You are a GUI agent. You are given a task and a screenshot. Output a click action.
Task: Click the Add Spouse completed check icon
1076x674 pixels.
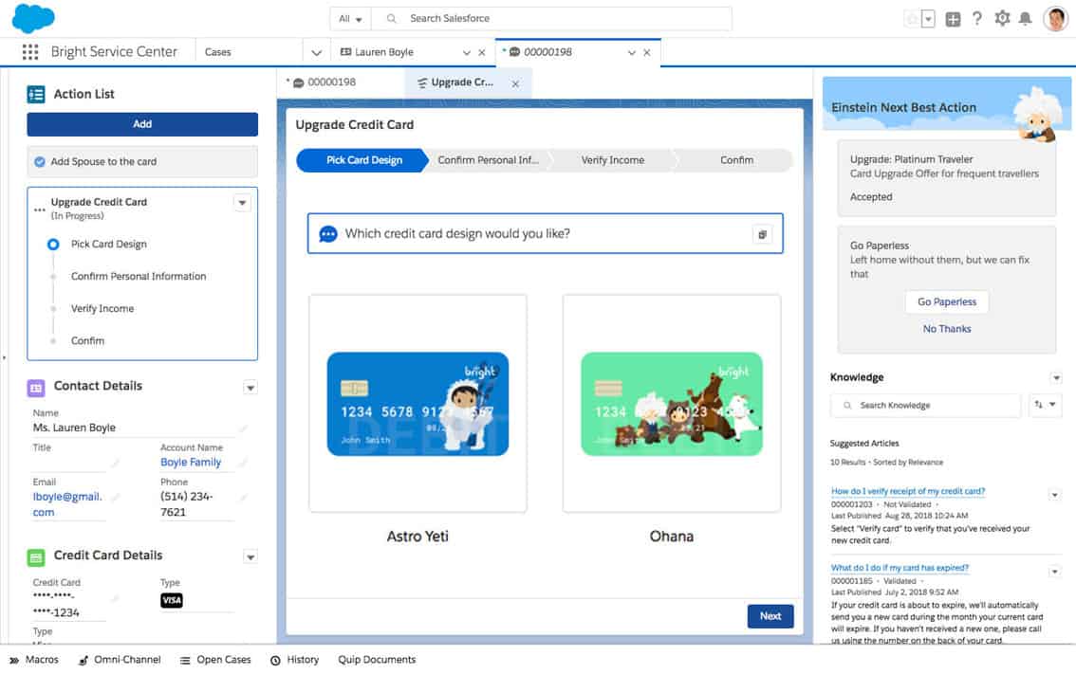pos(40,162)
